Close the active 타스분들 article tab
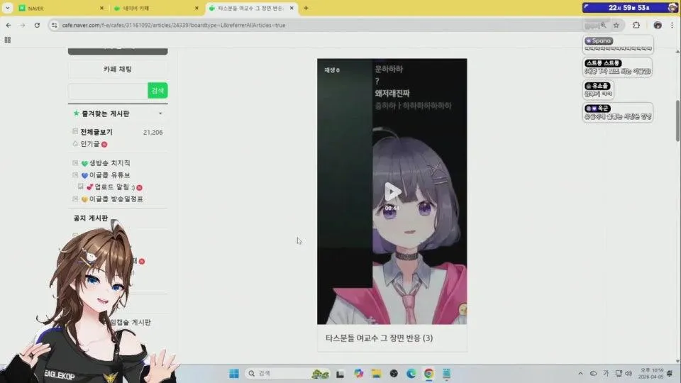681x383 pixels. 292,9
